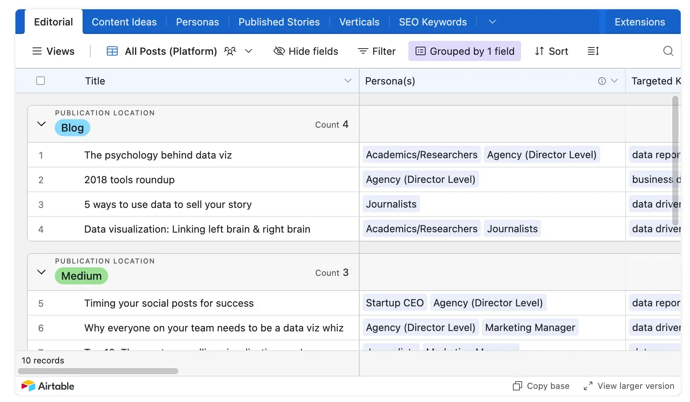Switch to the Editorial tab
Image resolution: width=690 pixels, height=402 pixels.
pyautogui.click(x=53, y=22)
